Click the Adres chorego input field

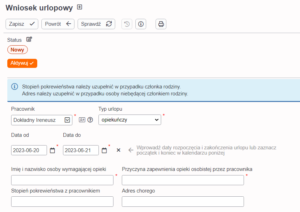coord(183,202)
